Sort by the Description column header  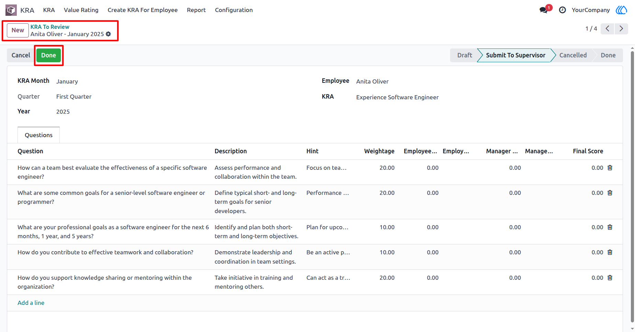point(231,151)
